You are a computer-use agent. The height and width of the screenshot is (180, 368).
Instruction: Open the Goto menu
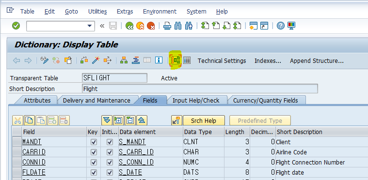71,12
